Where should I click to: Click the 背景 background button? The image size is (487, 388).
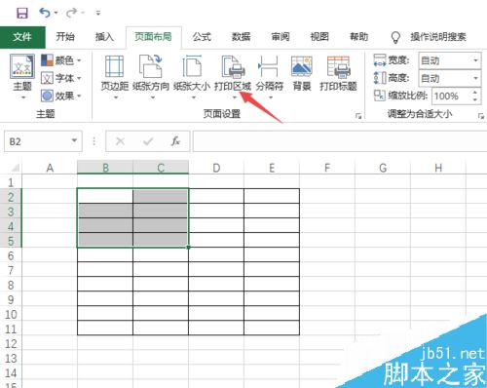[302, 73]
